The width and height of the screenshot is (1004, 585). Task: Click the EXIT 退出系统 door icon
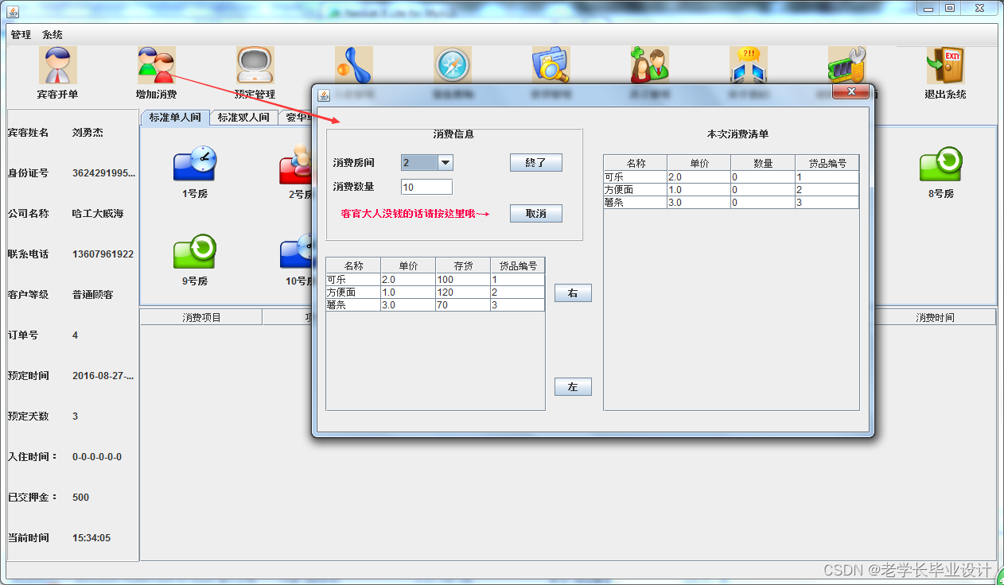(944, 65)
